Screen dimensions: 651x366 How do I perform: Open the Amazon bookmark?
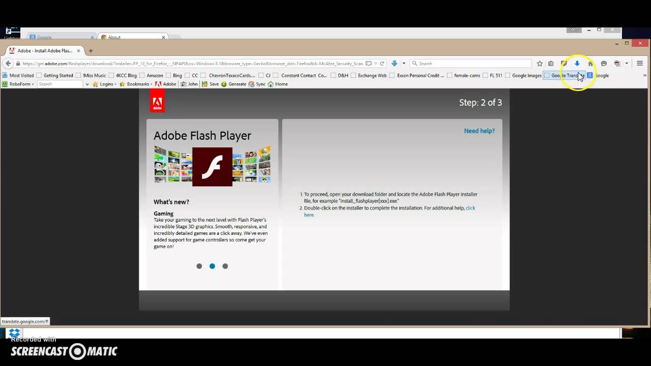pos(151,75)
